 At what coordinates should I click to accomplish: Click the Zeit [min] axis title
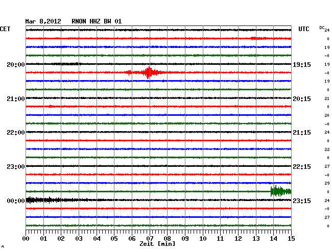pos(157,244)
